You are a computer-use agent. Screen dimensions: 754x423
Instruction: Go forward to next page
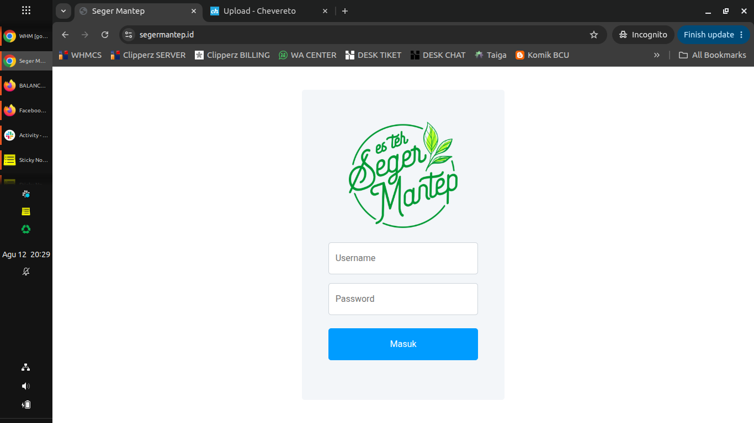coord(85,35)
